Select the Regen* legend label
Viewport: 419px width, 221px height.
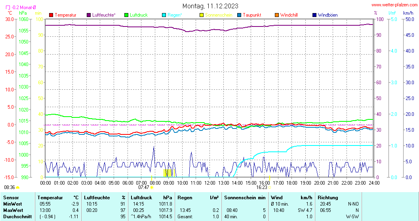(x=175, y=15)
